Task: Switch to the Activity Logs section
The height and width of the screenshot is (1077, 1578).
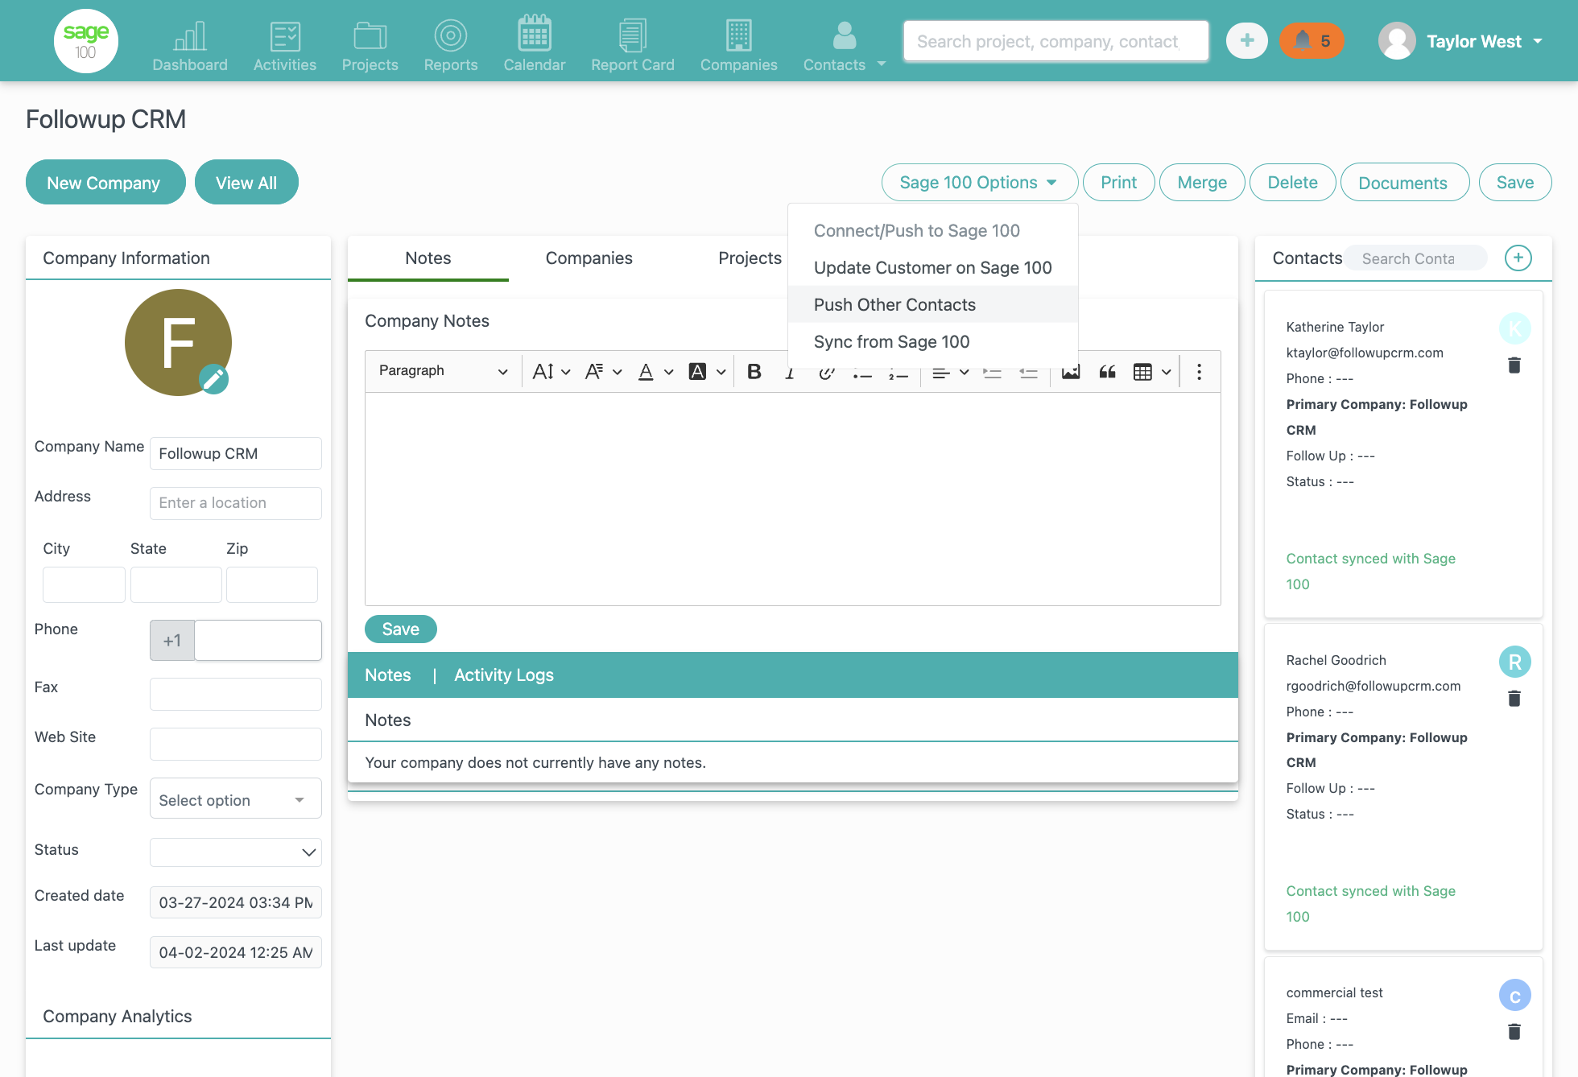Action: (504, 675)
